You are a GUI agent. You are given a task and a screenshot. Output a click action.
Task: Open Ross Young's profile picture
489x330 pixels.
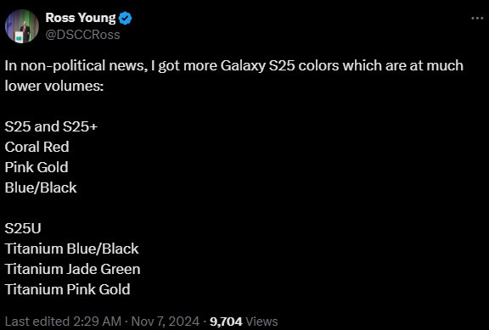point(22,26)
